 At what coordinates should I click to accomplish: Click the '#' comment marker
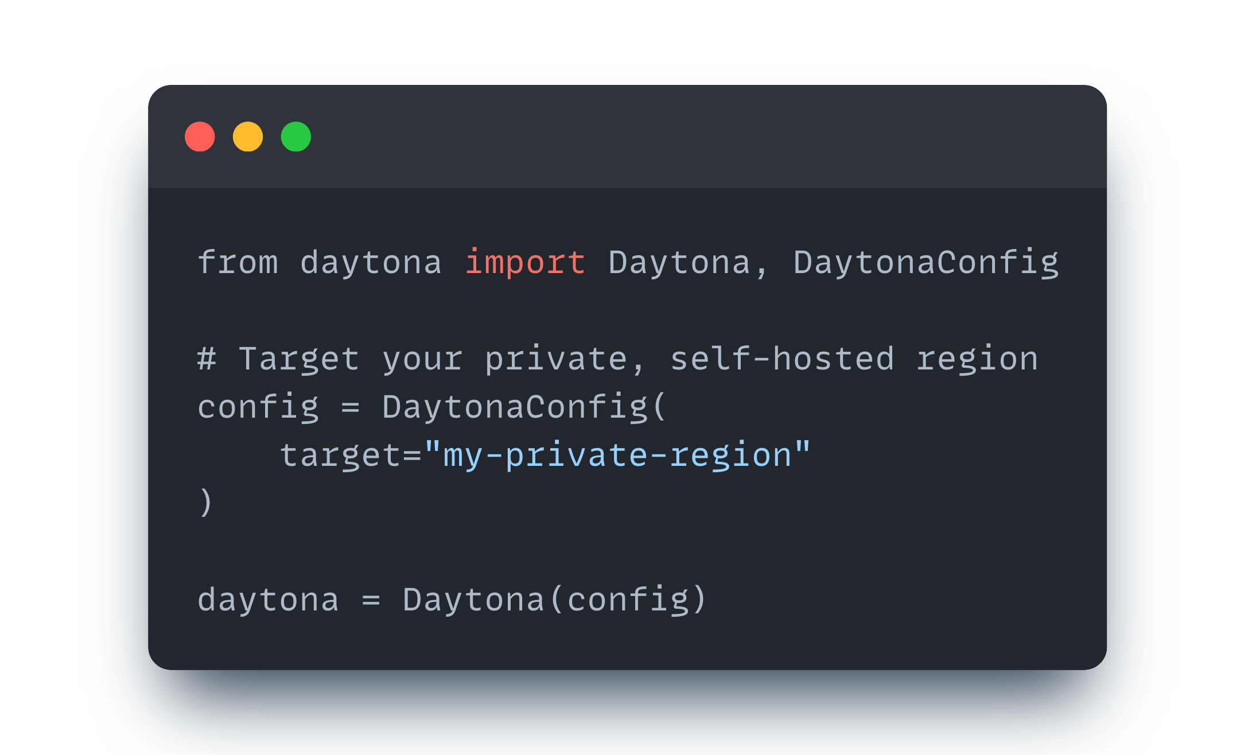(207, 359)
